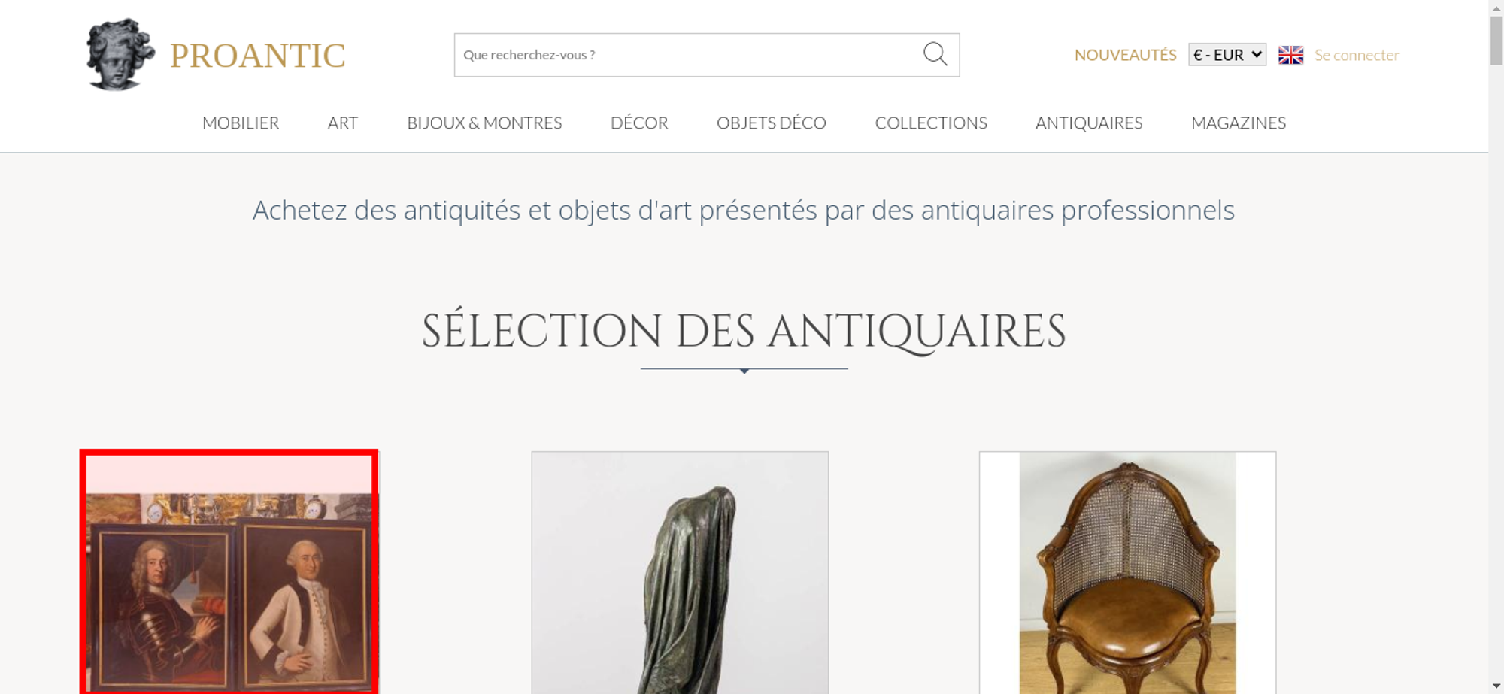Switch language via UK flag icon
Screen dimensions: 1504x694
1290,55
